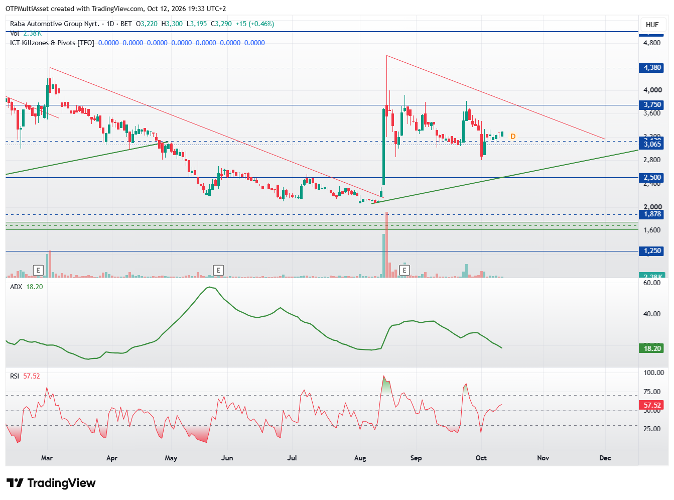Click the H3,300 high value
This screenshot has height=500, width=674.
(x=172, y=24)
